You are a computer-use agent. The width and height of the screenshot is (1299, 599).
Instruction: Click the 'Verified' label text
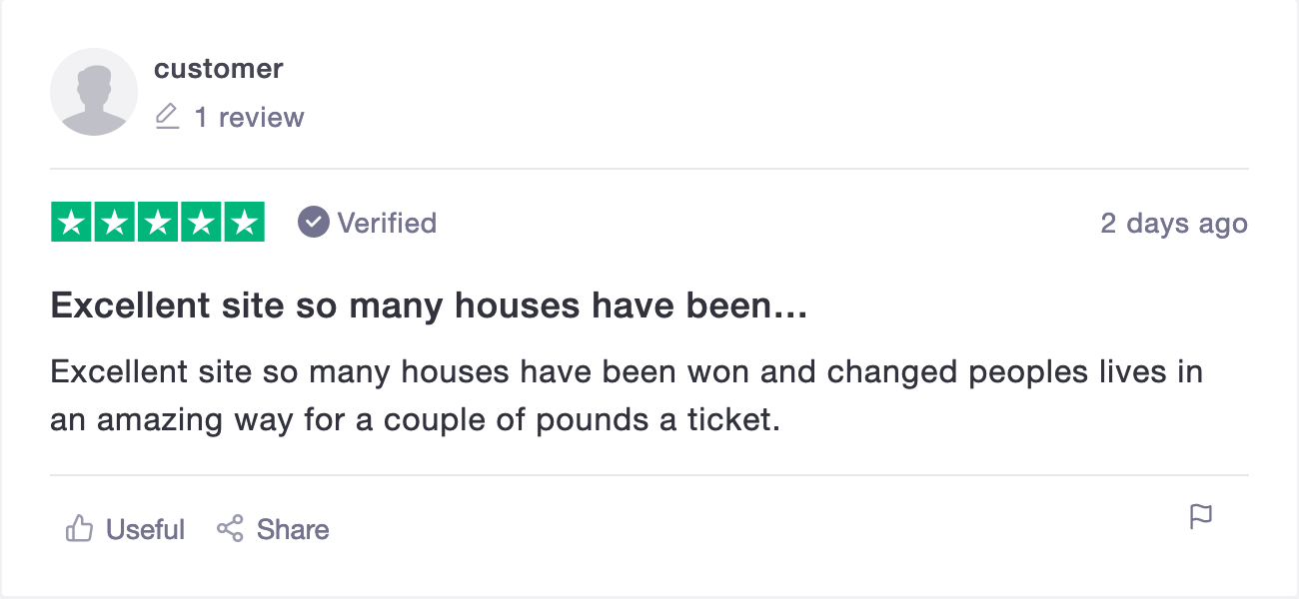(387, 223)
